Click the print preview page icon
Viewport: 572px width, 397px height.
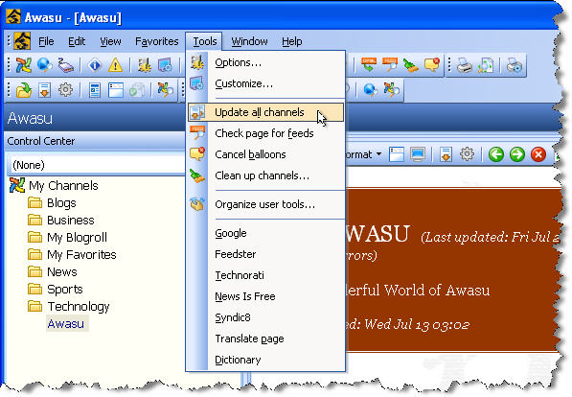486,66
